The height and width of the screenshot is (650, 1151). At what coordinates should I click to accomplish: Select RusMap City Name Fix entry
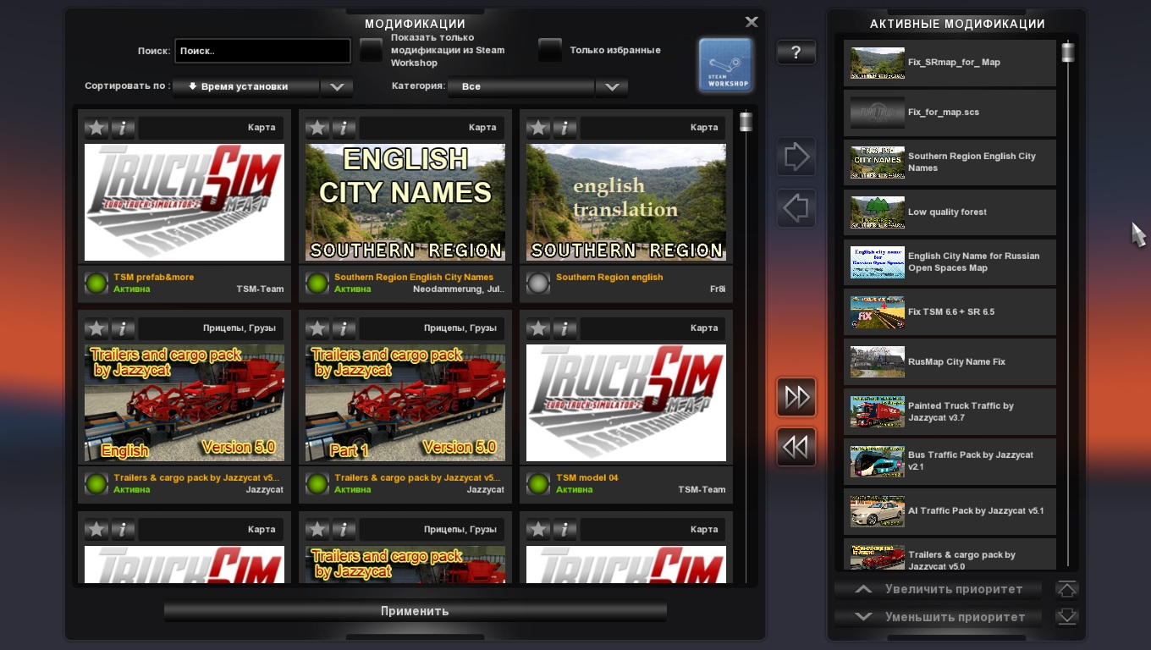click(950, 361)
